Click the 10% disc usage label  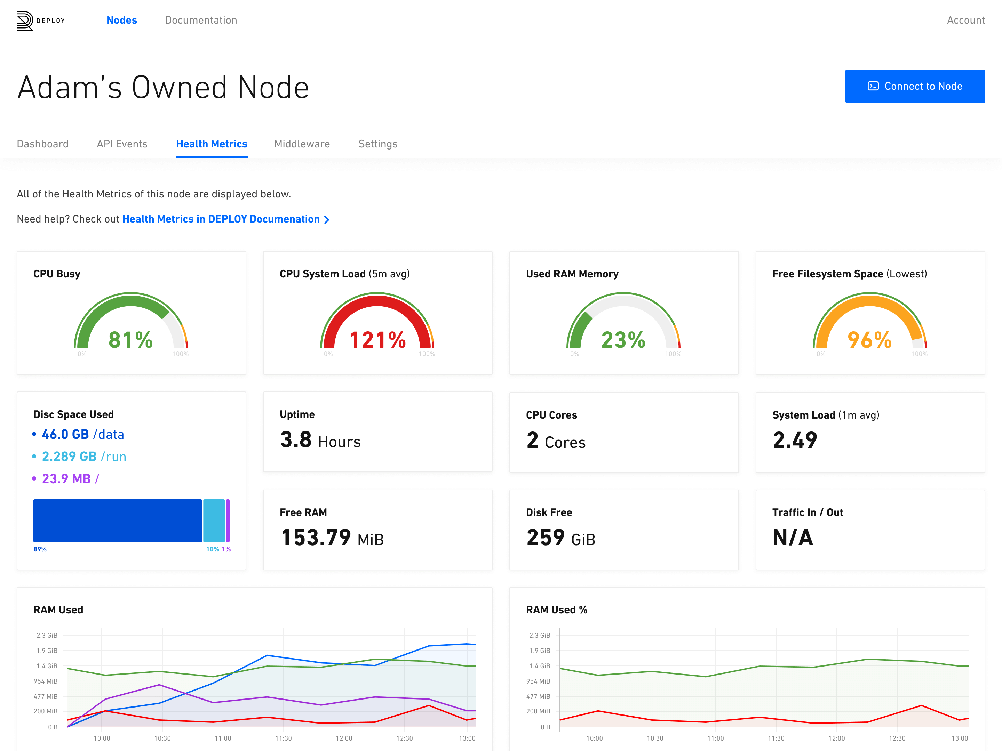[213, 549]
